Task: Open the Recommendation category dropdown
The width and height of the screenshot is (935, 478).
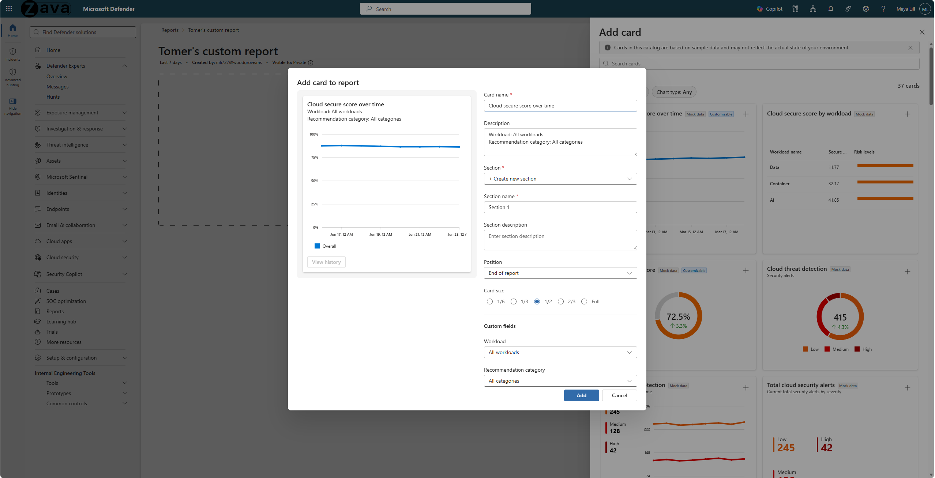Action: (560, 381)
